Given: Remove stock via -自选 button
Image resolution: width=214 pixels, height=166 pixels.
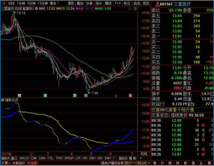Looking at the screenshot, I should pos(136,3).
